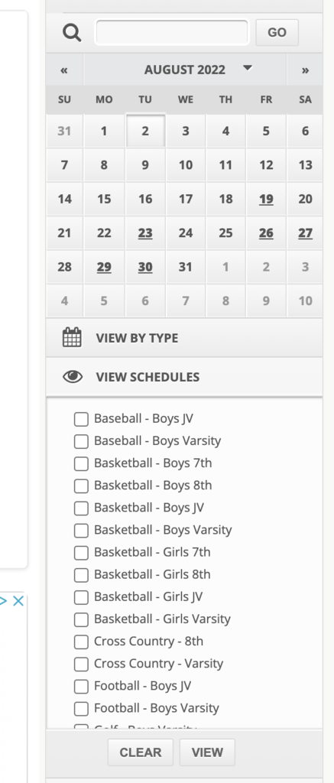Viewport: 334px width, 783px height.
Task: Click the eye icon beside View Schedules
Action: [73, 377]
